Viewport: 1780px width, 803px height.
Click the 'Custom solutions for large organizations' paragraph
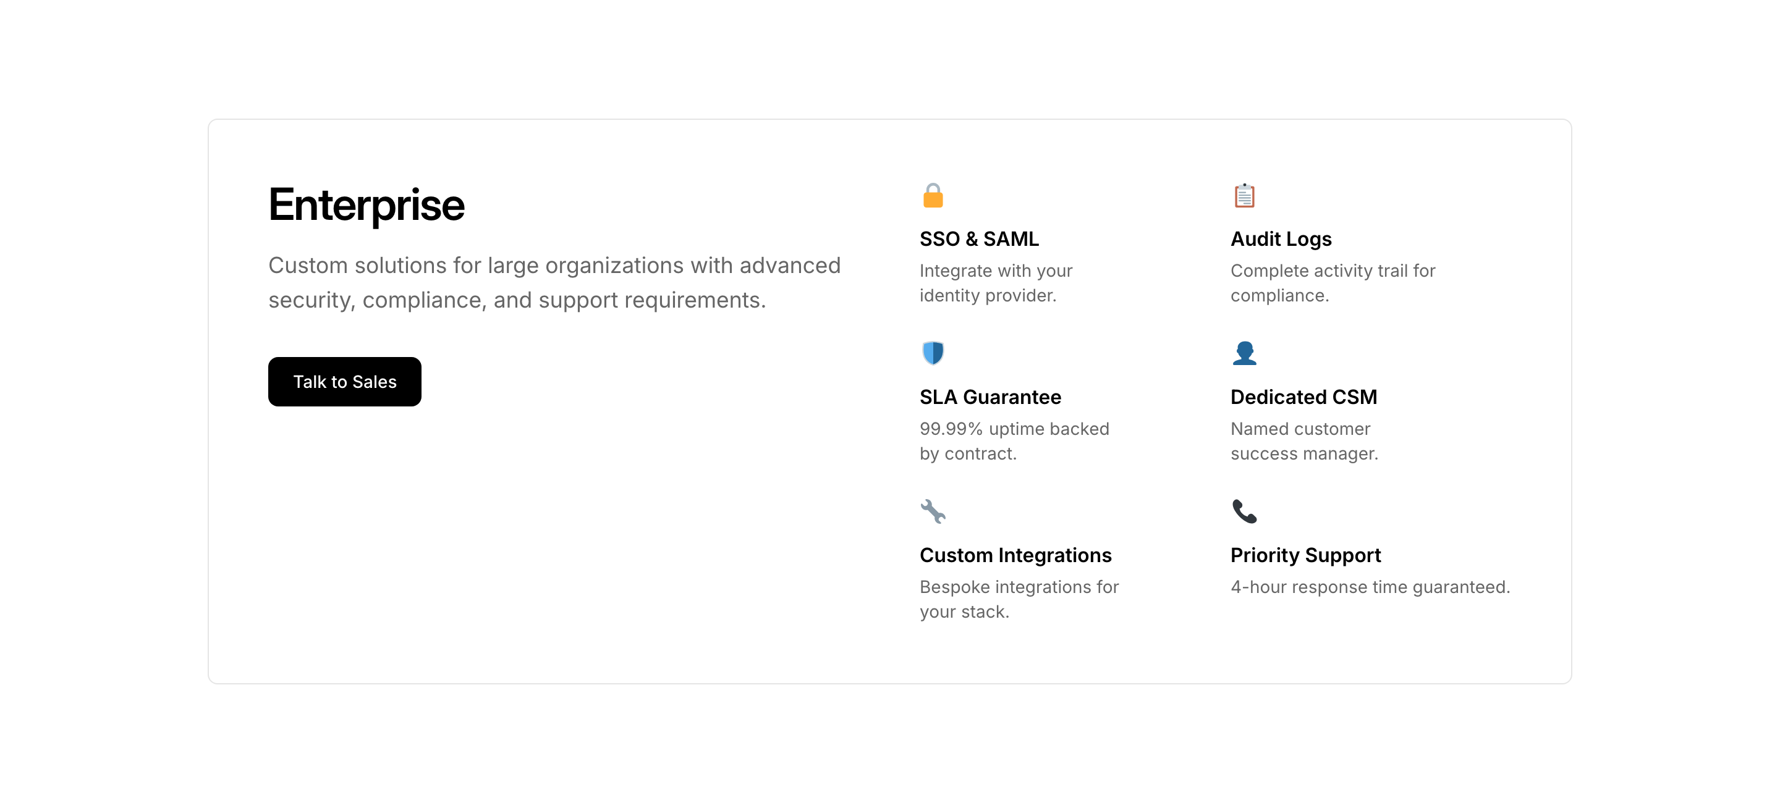coord(554,282)
